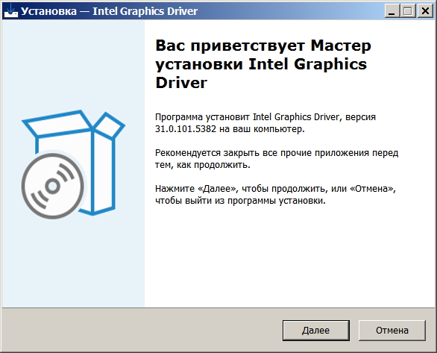Minimize the Intel Graphics Driver setup window
The width and height of the screenshot is (437, 353).
point(392,11)
